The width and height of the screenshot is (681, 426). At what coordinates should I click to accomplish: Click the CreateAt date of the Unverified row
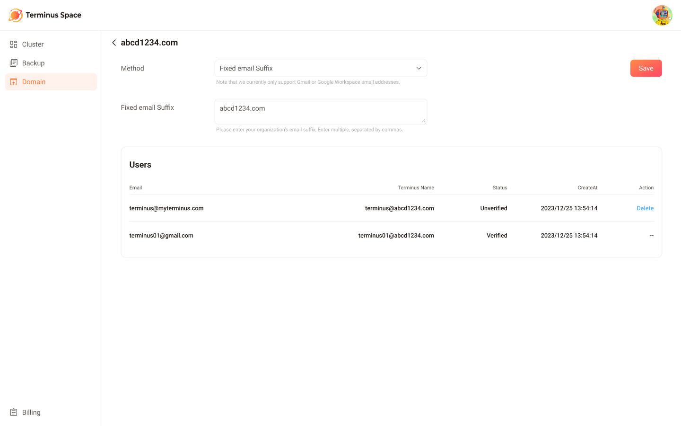[569, 208]
